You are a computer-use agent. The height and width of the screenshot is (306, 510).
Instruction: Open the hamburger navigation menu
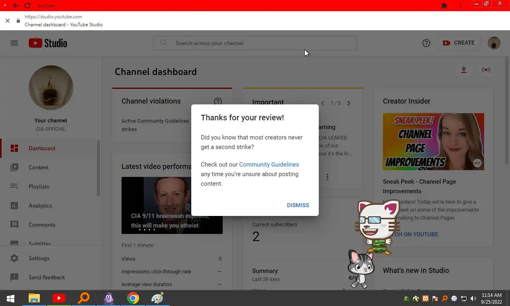click(14, 43)
